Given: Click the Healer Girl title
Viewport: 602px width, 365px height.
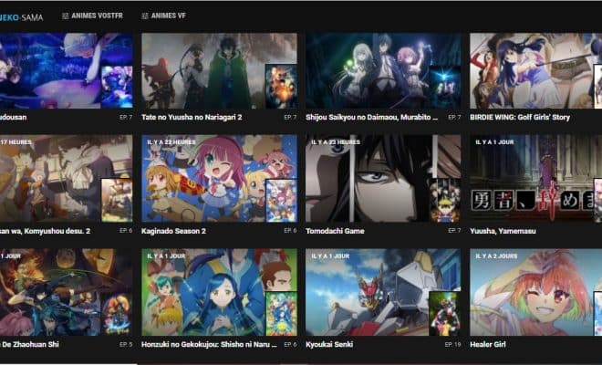Looking at the screenshot, I should coord(488,345).
